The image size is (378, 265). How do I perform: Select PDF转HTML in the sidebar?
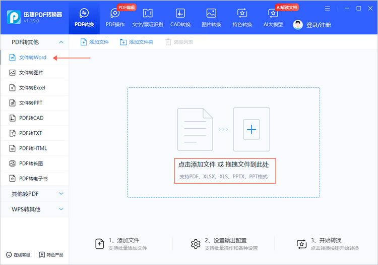pos(34,148)
